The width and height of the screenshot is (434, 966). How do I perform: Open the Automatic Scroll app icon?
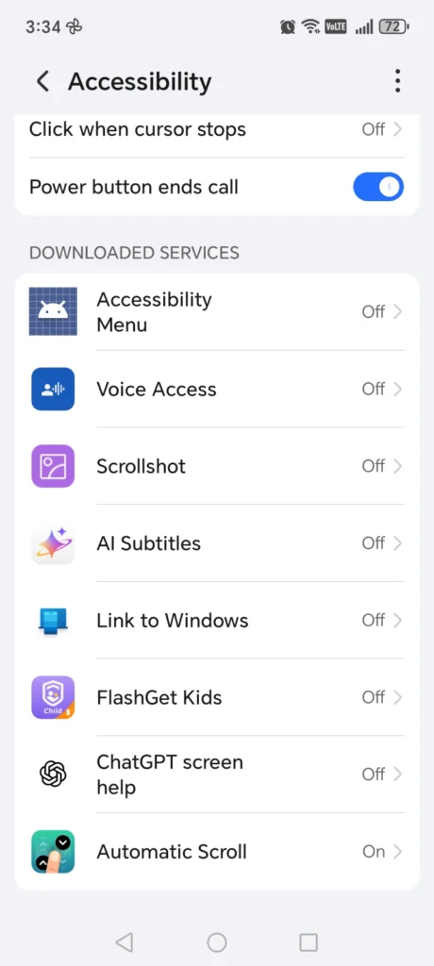(x=53, y=852)
